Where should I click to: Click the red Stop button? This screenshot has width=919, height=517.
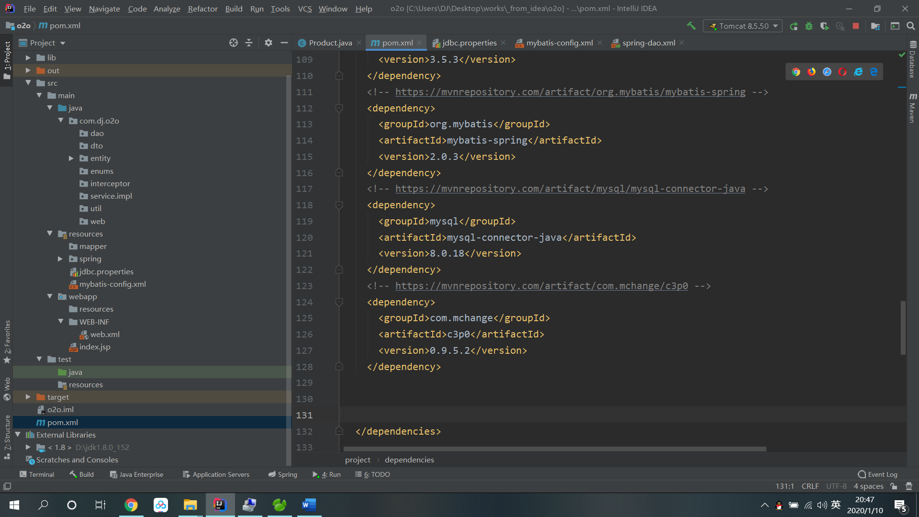(856, 26)
